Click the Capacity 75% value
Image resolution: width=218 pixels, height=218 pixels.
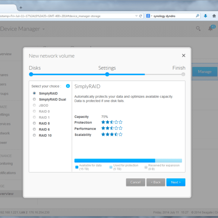(x=105, y=117)
